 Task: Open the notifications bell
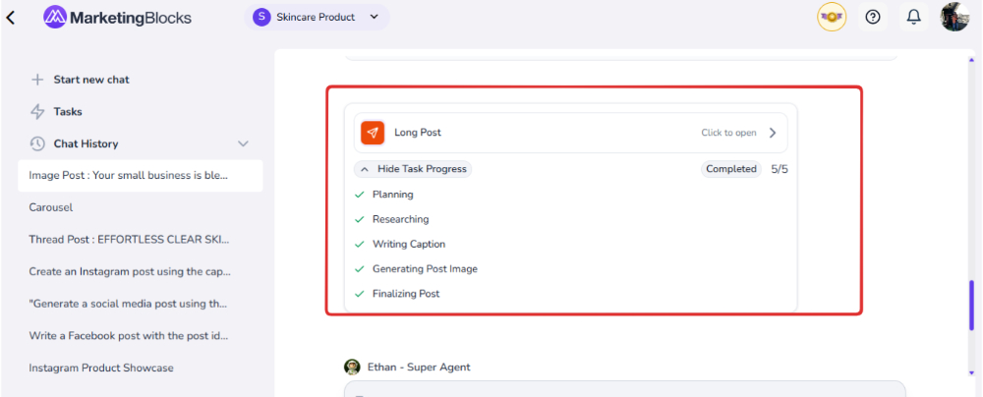coord(913,17)
